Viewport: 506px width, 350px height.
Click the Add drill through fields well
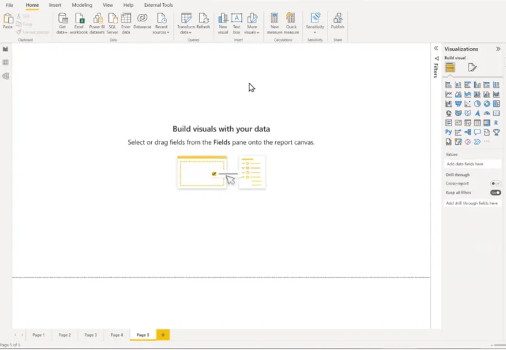pyautogui.click(x=472, y=203)
